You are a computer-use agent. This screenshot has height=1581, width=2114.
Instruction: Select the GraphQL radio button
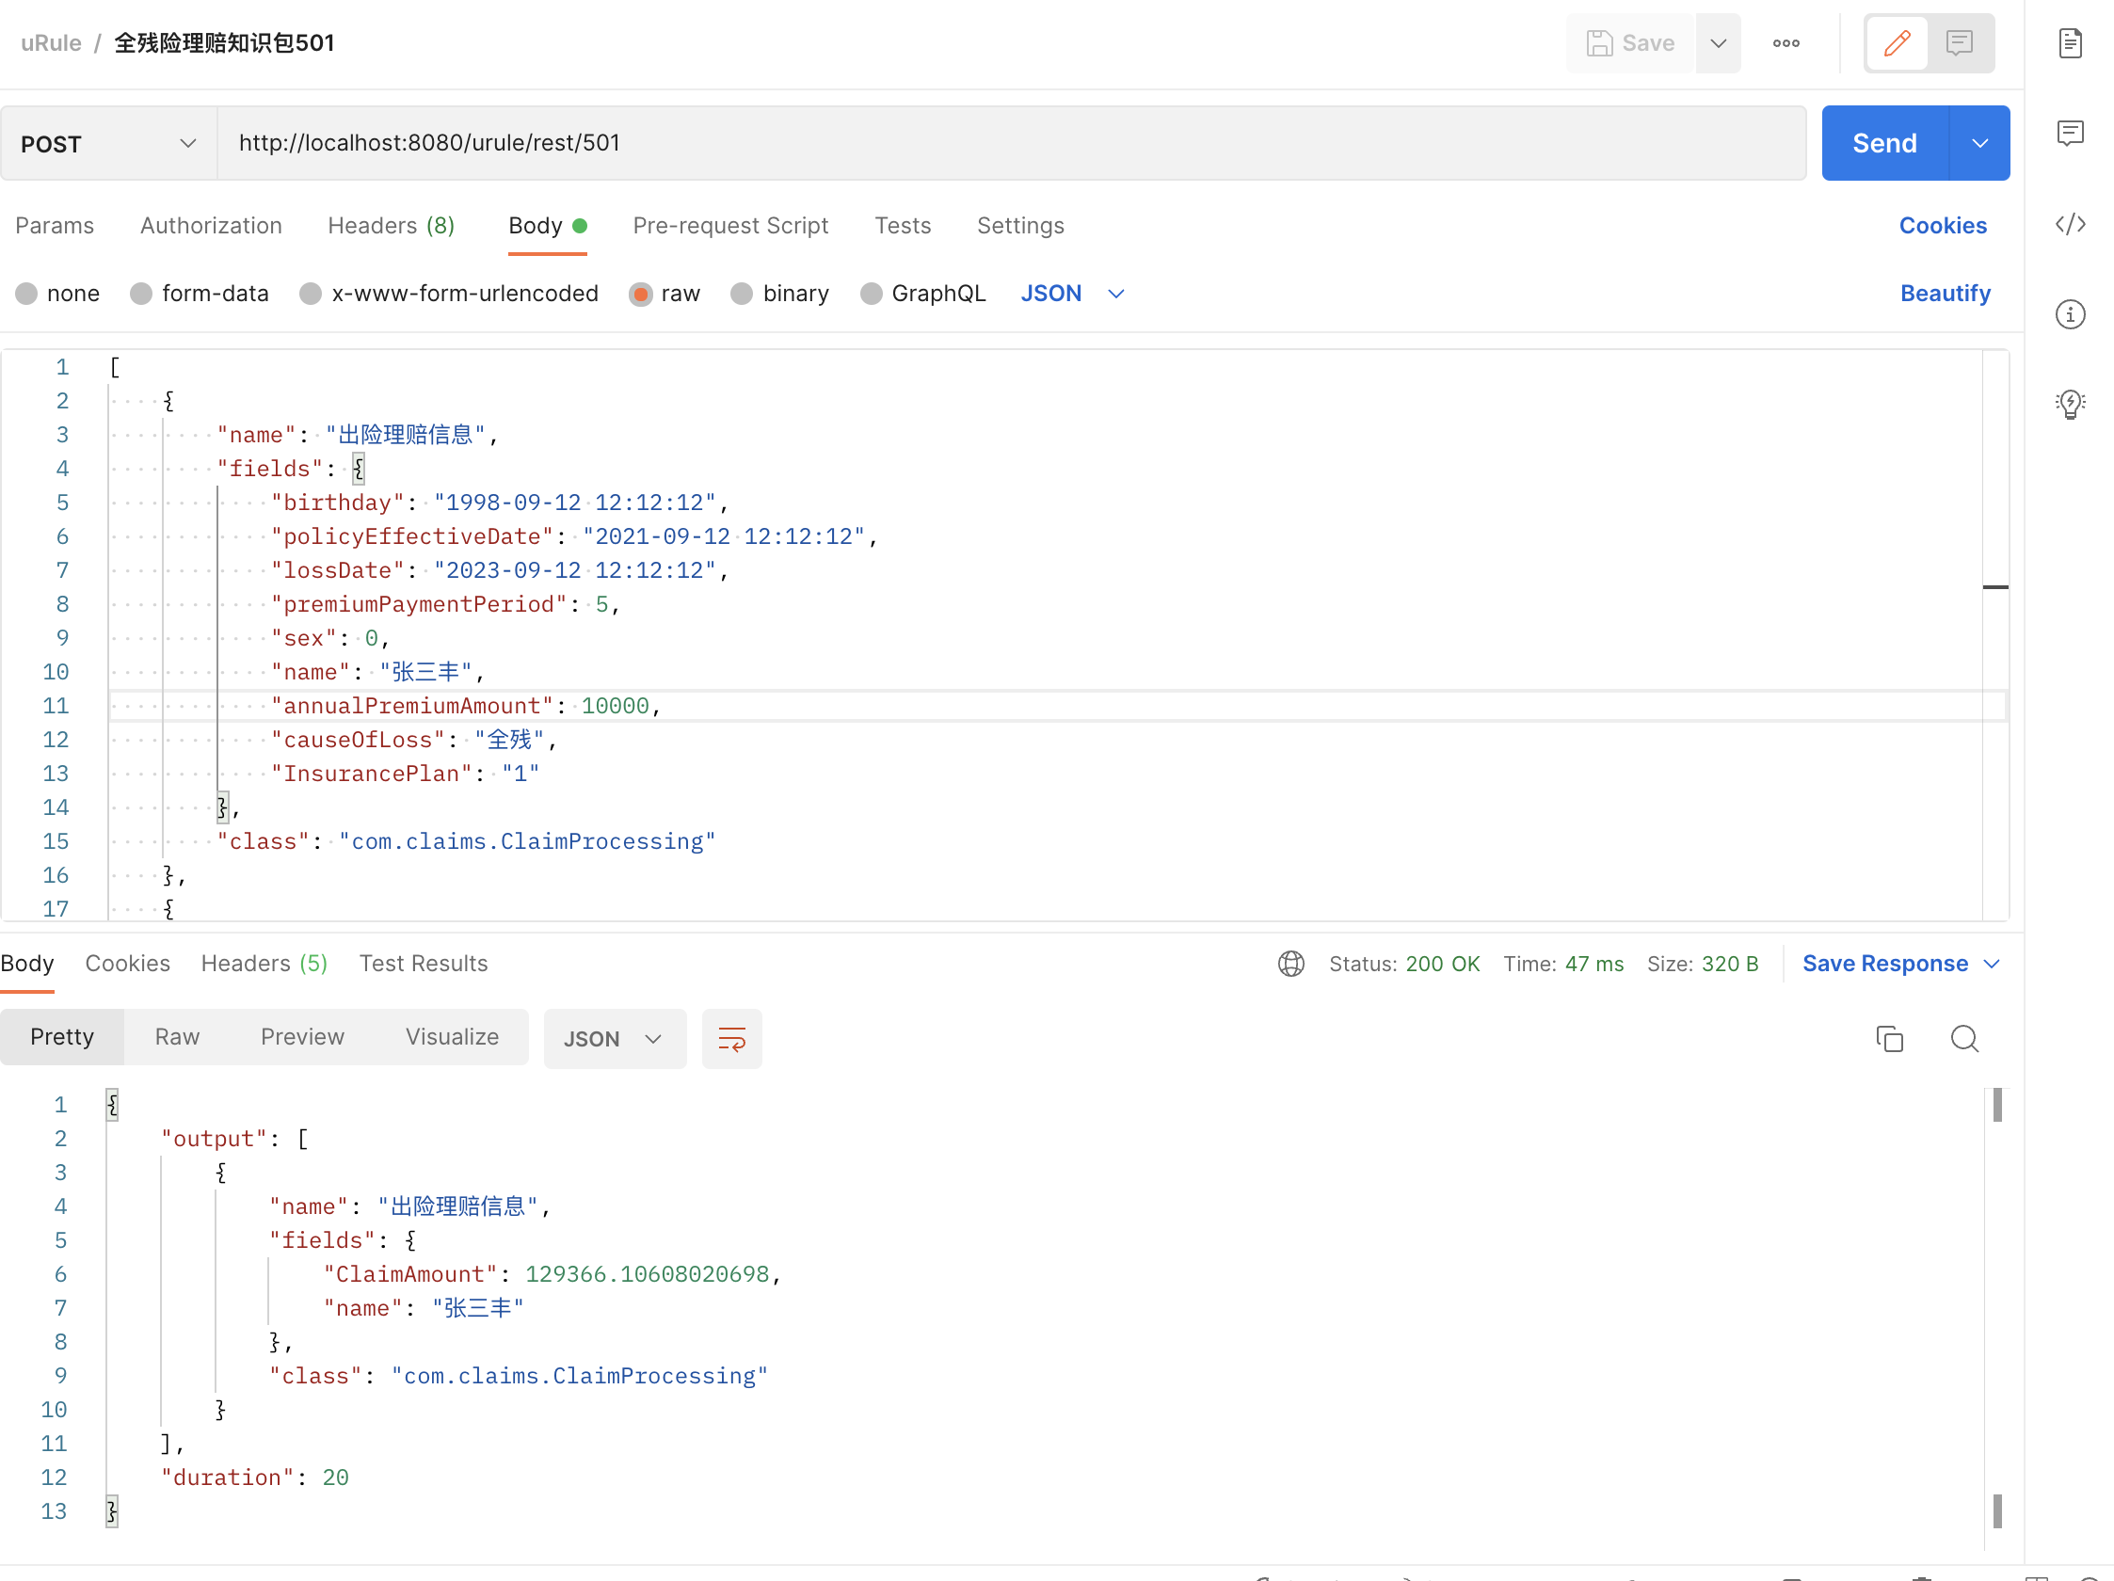coord(871,294)
